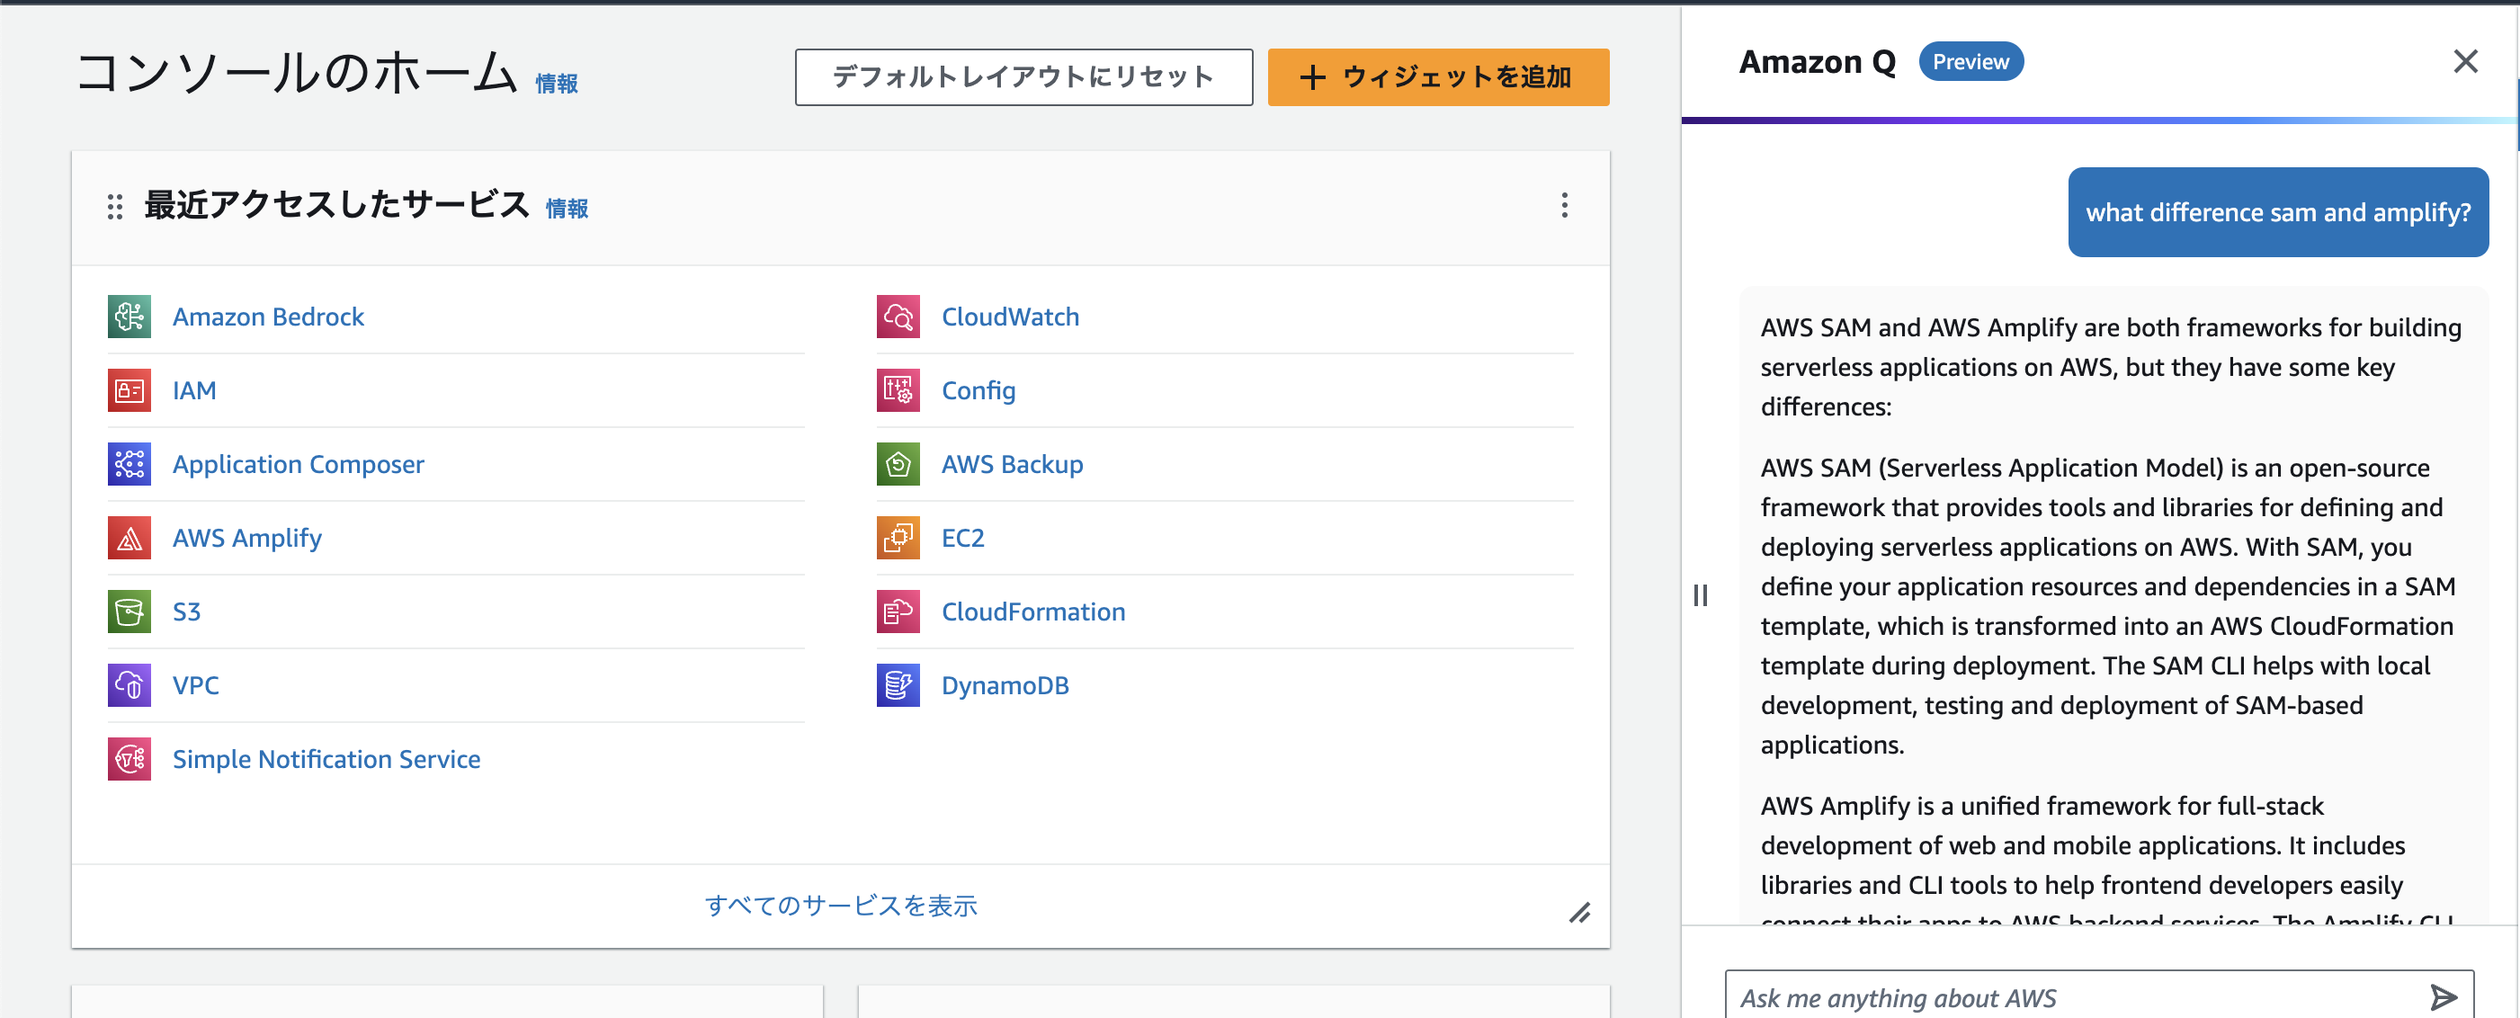This screenshot has height=1018, width=2520.
Task: Click すべてのサービスを表示 link
Action: click(840, 906)
